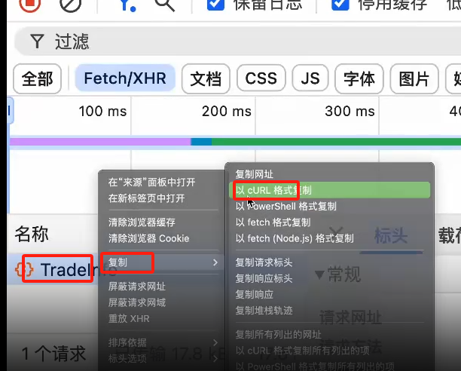Image resolution: width=461 pixels, height=371 pixels.
Task: Select 以 cURL 格式复制所有列出的项
Action: point(303,350)
